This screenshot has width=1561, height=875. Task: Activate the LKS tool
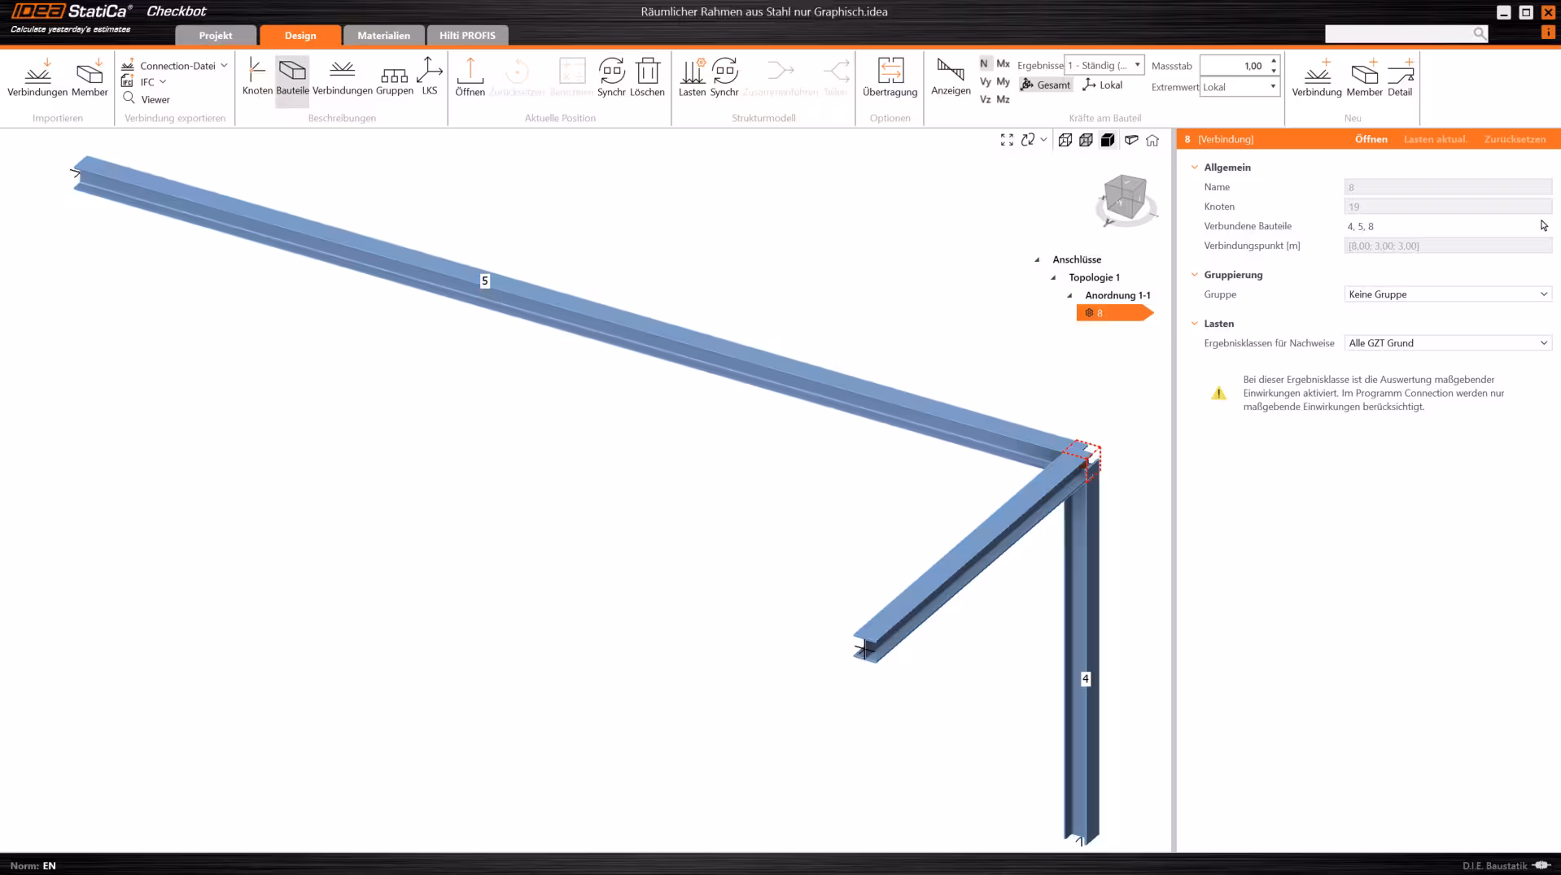[430, 77]
